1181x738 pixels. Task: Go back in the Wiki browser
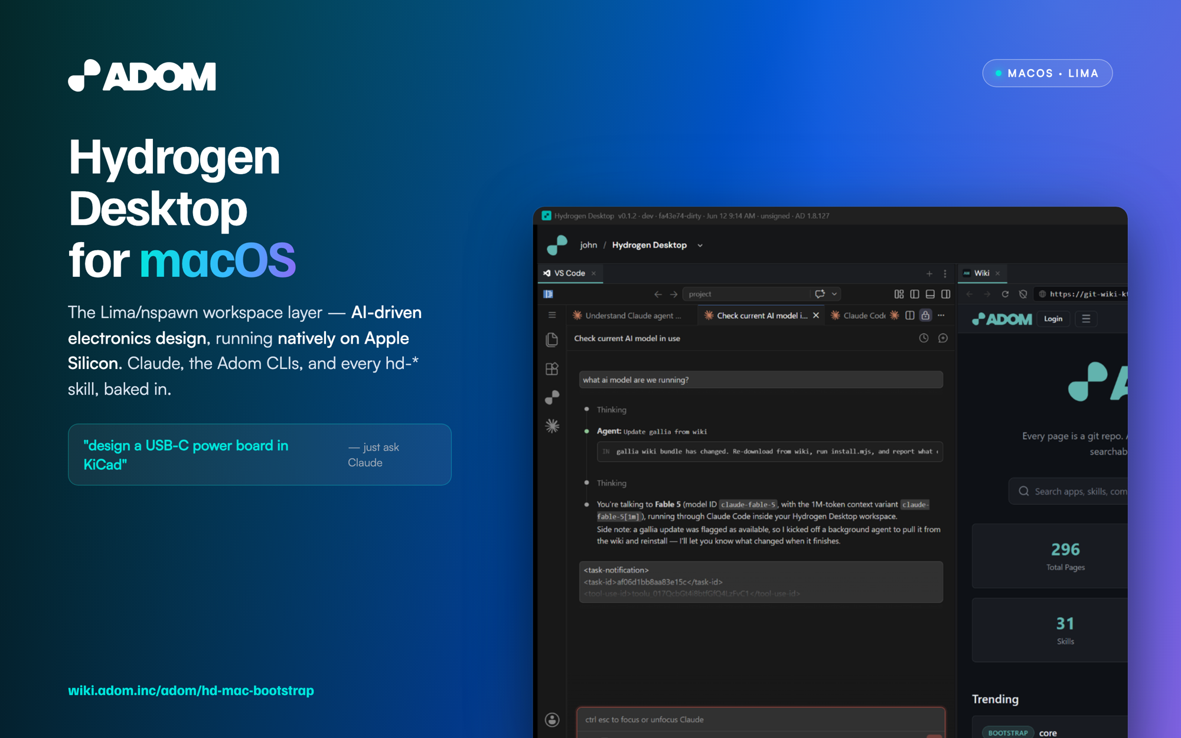click(969, 294)
